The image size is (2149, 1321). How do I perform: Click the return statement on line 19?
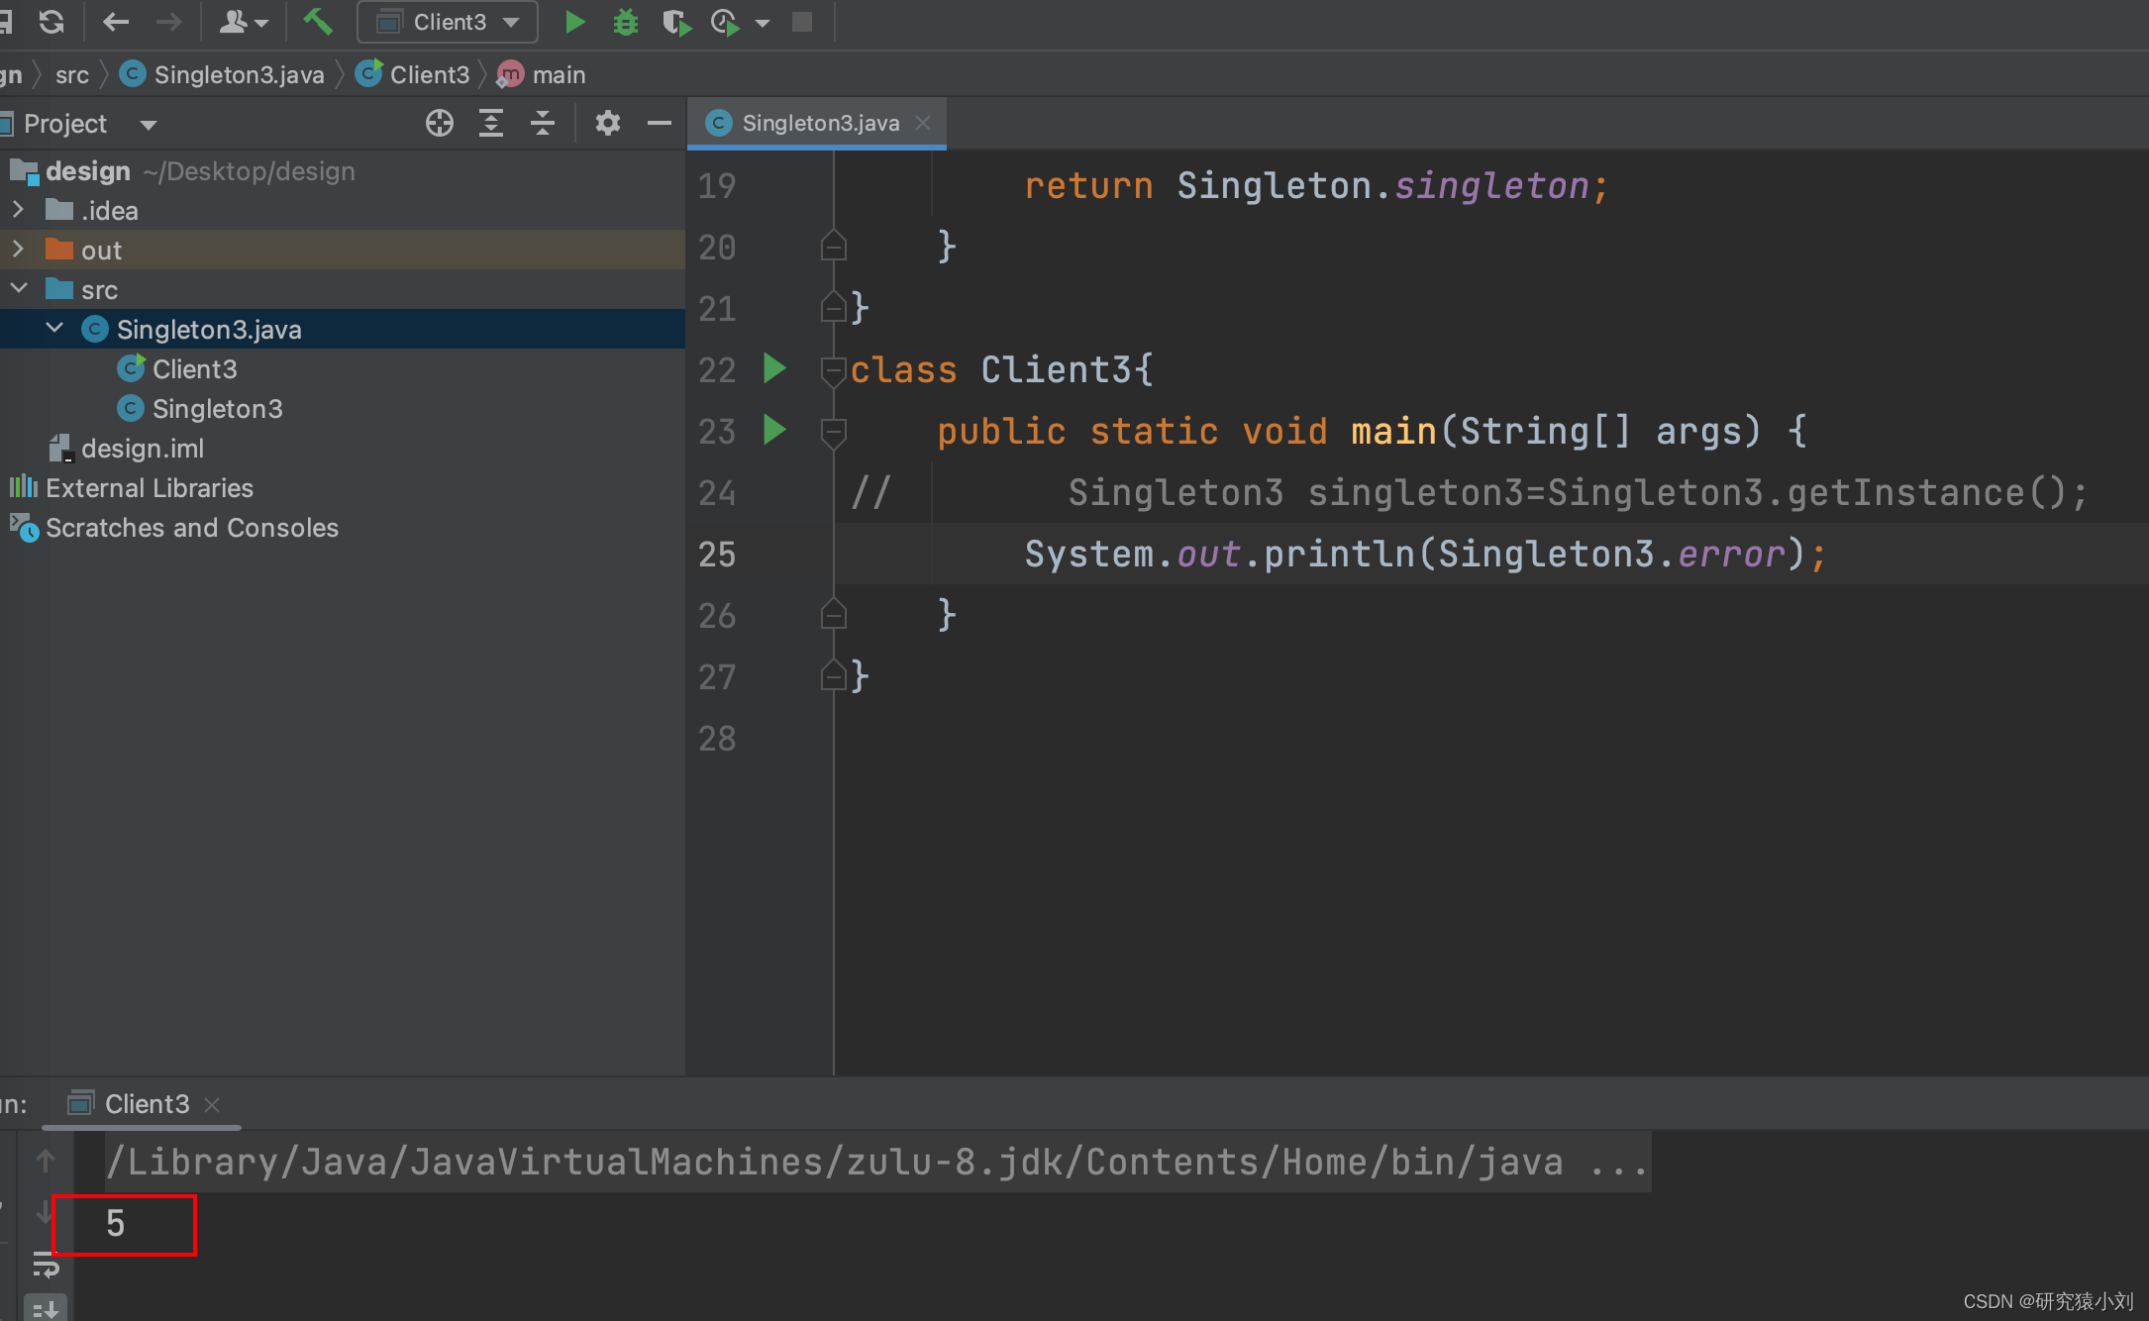click(1316, 186)
